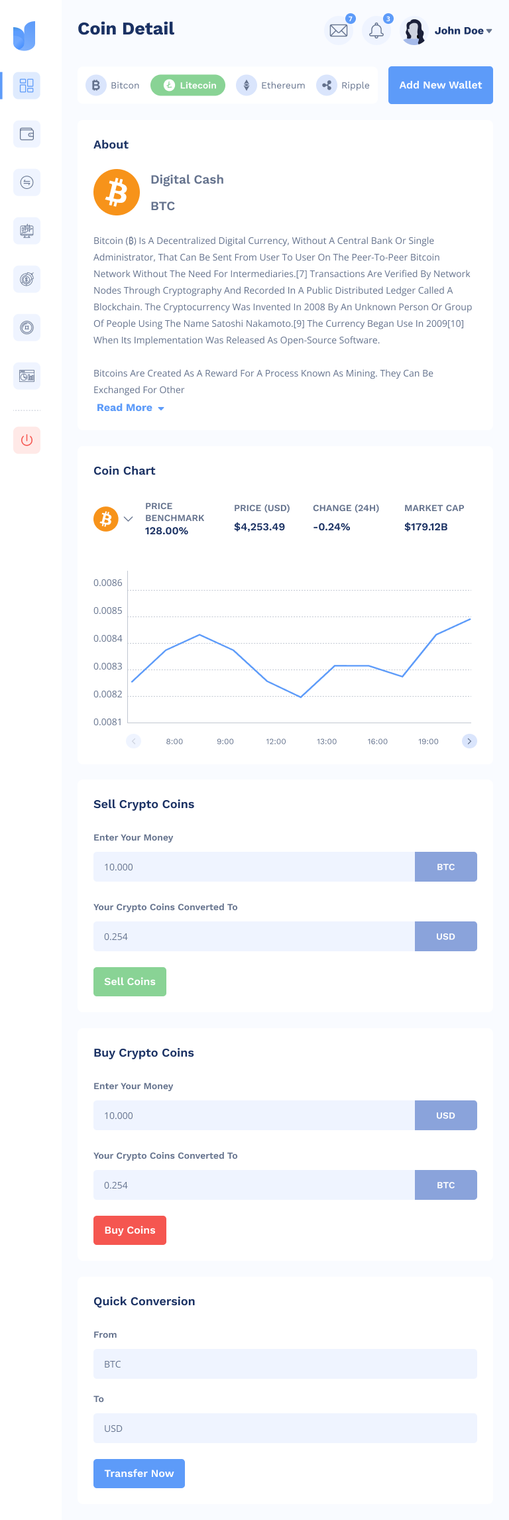Go to next chart time range

pyautogui.click(x=469, y=741)
